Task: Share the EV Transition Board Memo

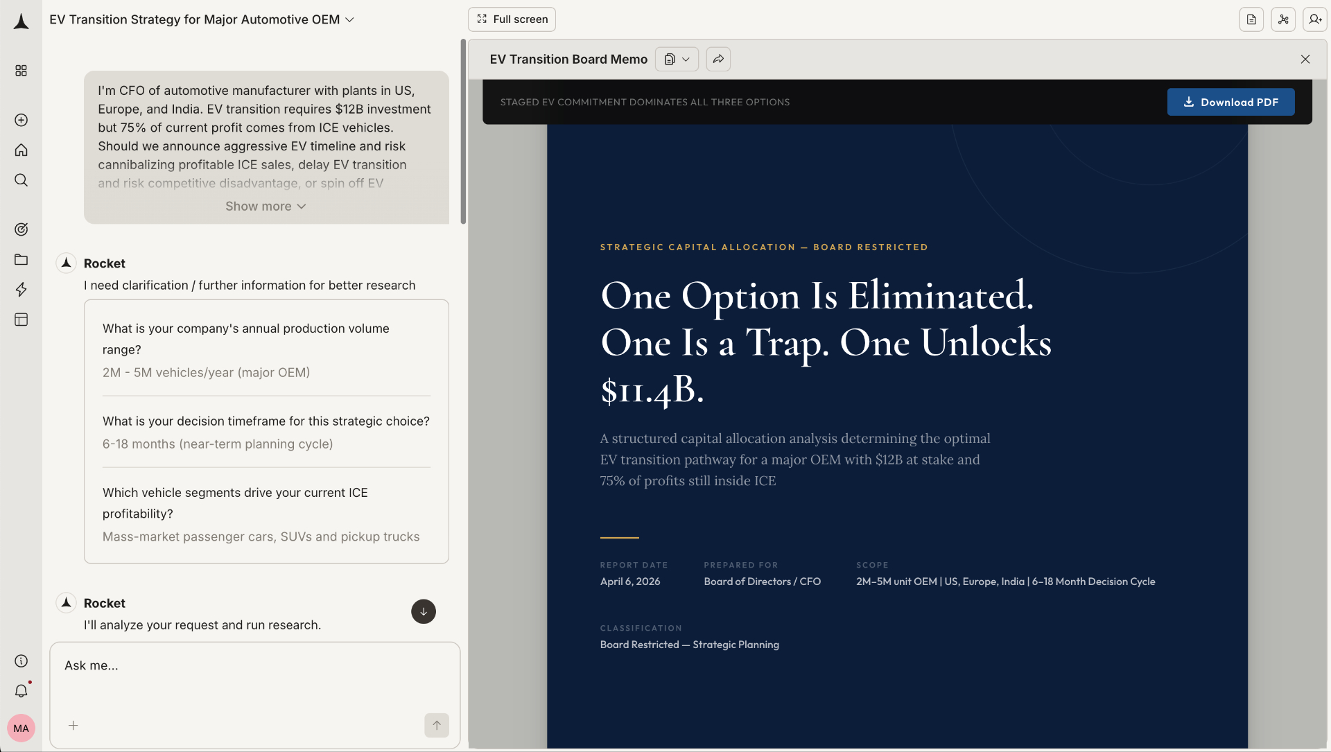Action: tap(717, 59)
